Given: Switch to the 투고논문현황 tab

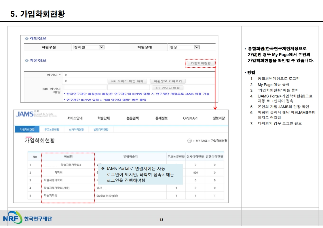Looking at the screenshot, I should (x=52, y=129).
